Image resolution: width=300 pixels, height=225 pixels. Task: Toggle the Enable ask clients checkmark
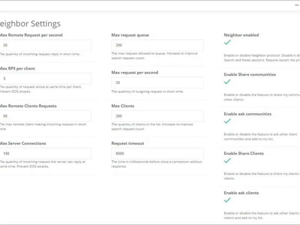click(x=227, y=200)
